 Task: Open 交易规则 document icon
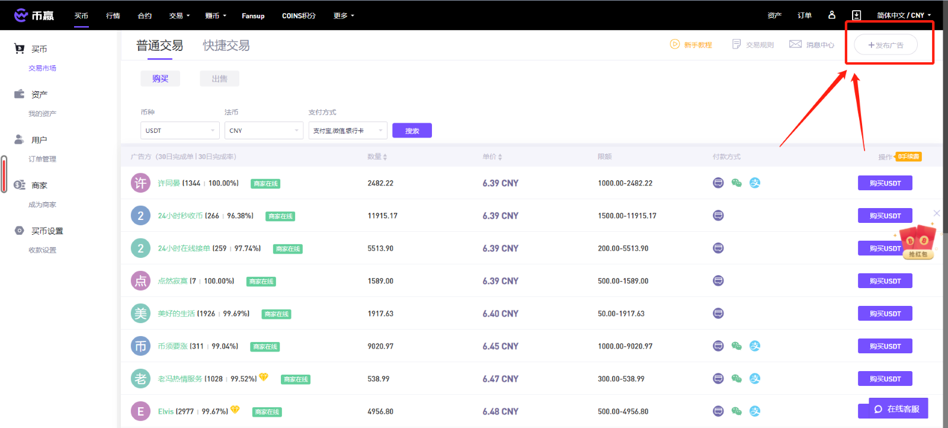click(x=736, y=44)
